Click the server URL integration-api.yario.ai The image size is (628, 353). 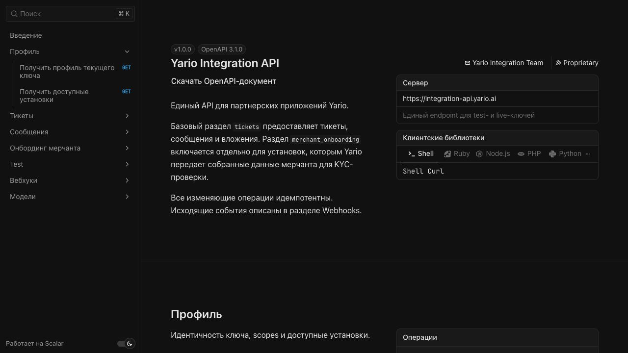(x=449, y=99)
